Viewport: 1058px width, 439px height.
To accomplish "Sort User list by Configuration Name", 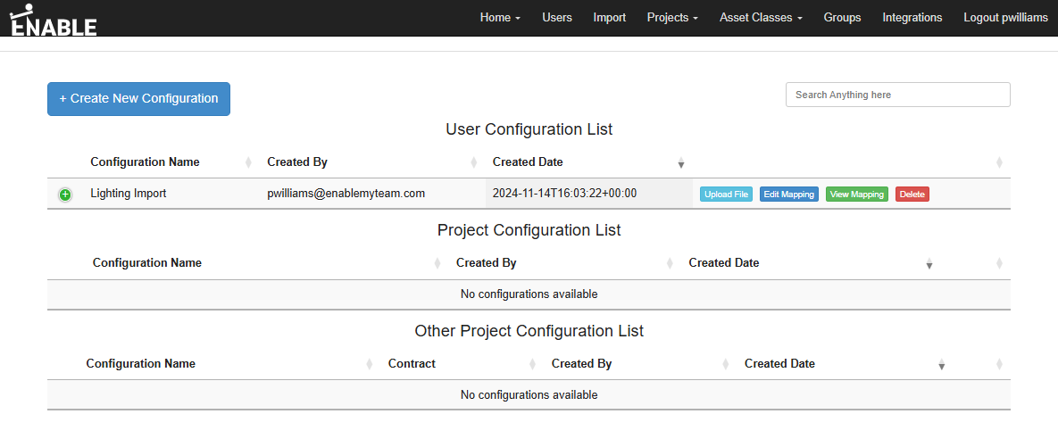I will [x=145, y=162].
